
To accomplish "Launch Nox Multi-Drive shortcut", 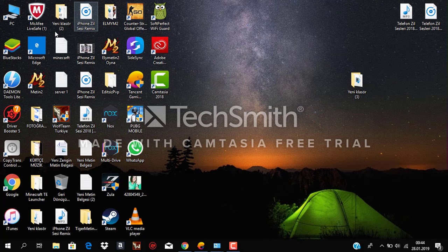I will coord(110,152).
